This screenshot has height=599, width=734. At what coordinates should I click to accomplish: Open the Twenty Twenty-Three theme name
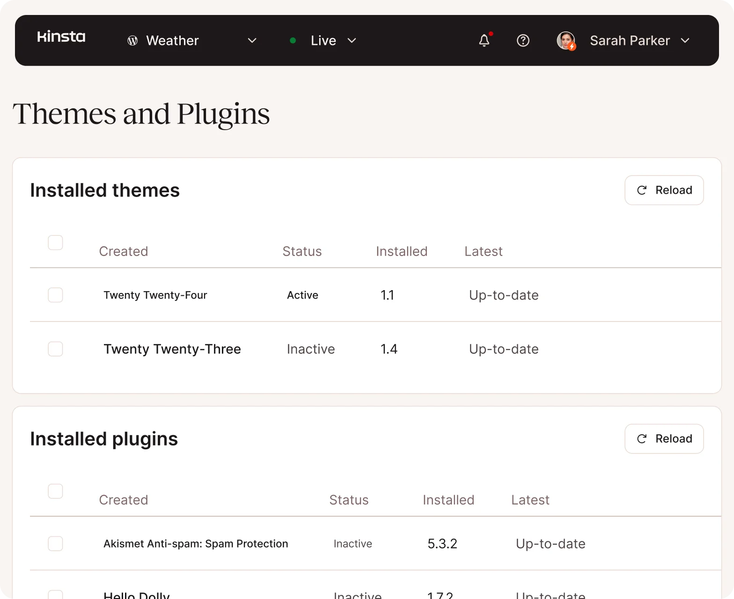pos(172,349)
